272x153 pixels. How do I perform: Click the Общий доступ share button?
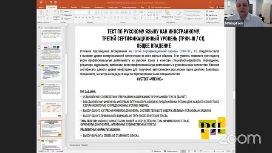pos(220,7)
